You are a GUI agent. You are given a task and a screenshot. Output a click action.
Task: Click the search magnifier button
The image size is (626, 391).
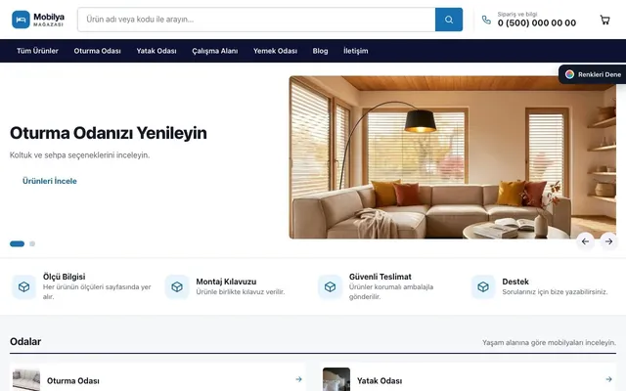449,20
